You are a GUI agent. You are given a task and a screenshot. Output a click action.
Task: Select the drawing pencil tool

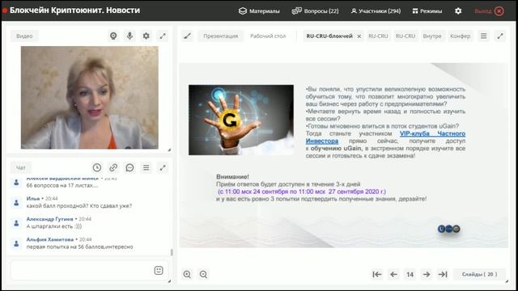pos(187,36)
